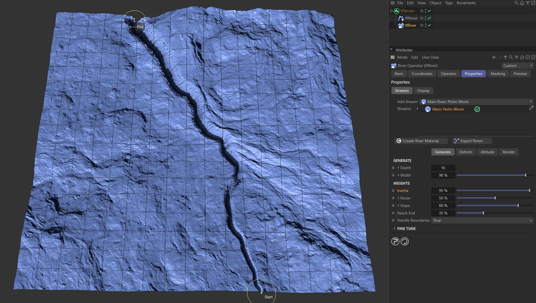Select the tfTerrain terrain object icon
Image resolution: width=536 pixels, height=303 pixels.
pos(396,11)
